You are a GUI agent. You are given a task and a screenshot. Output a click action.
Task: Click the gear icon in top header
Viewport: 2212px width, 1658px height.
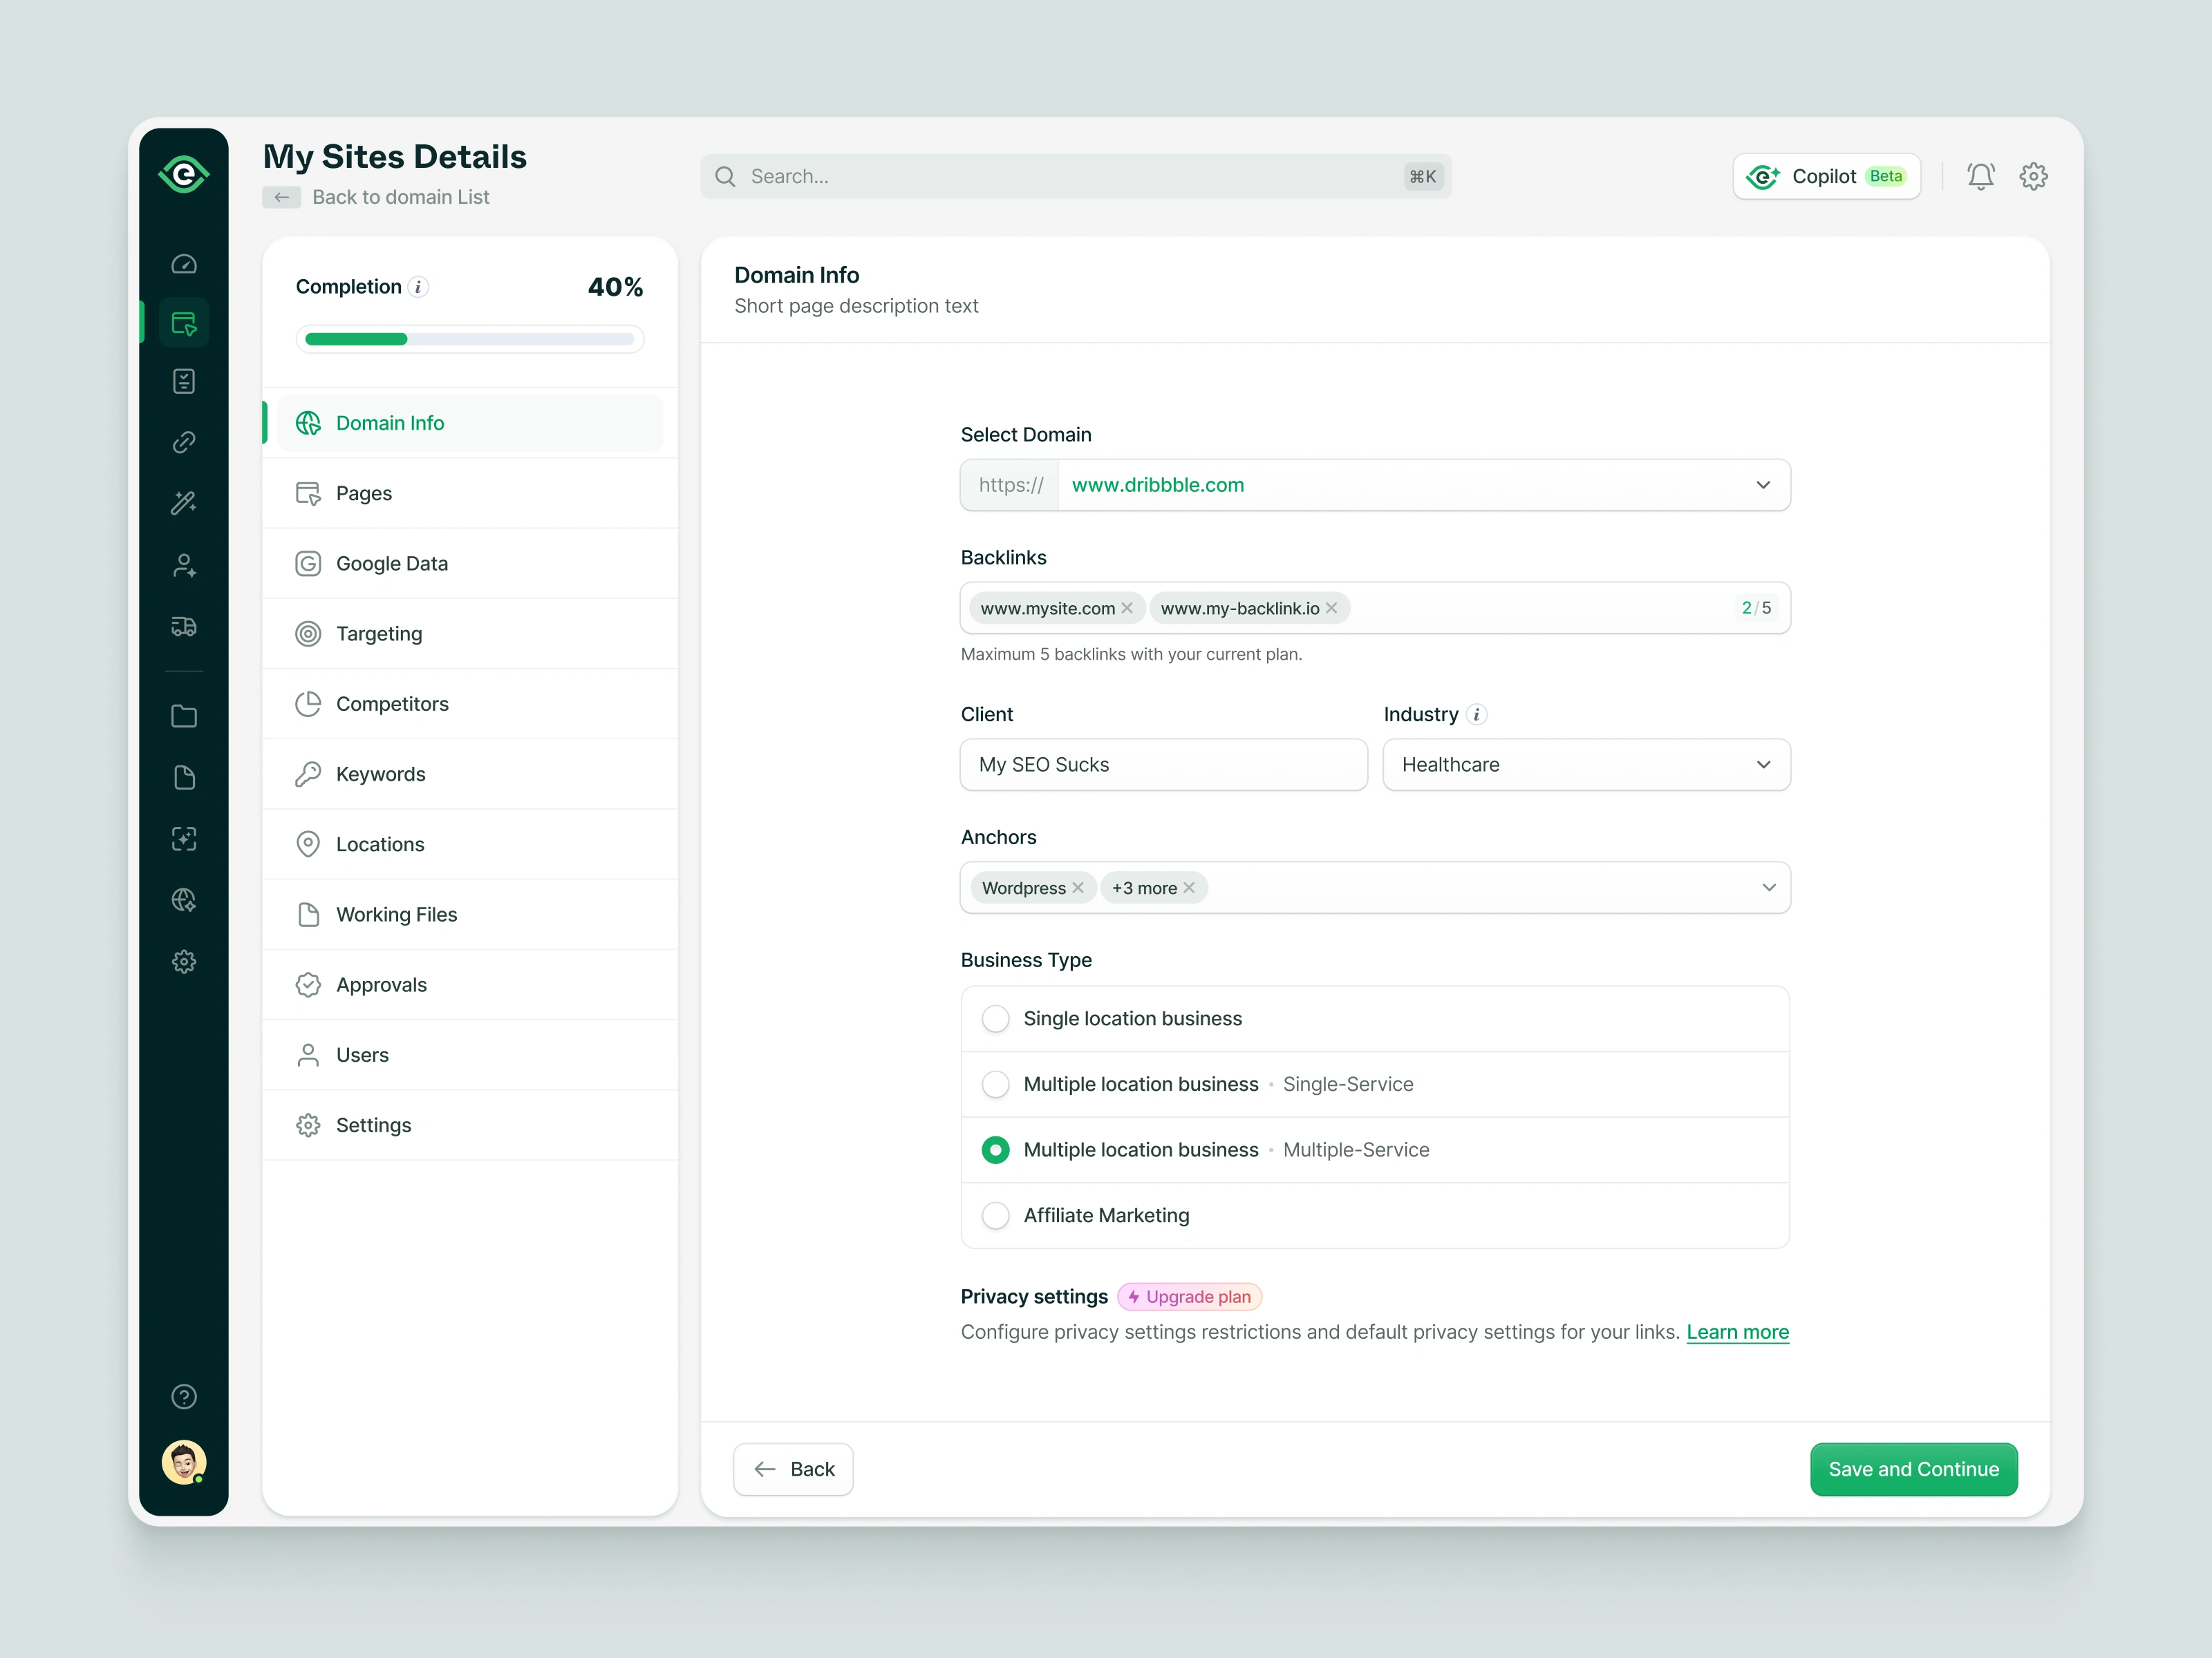pos(2033,177)
